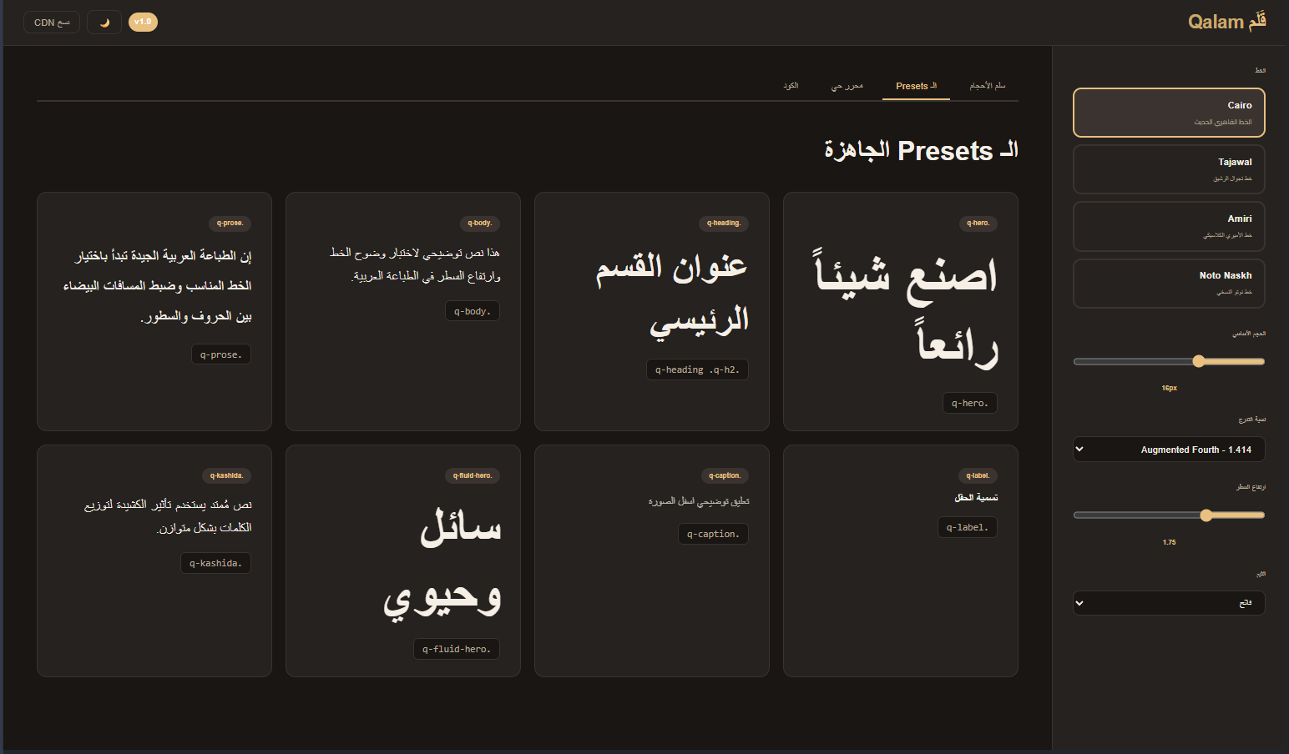Open the theme dropdown showing فاتح
The height and width of the screenshot is (754, 1289).
click(1169, 603)
